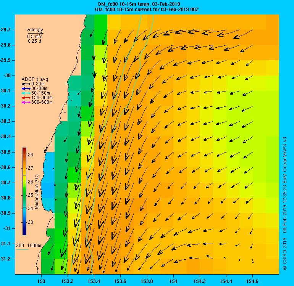Click the 'velocity' legend label
Viewport: 294px width, 286px height.
point(35,30)
